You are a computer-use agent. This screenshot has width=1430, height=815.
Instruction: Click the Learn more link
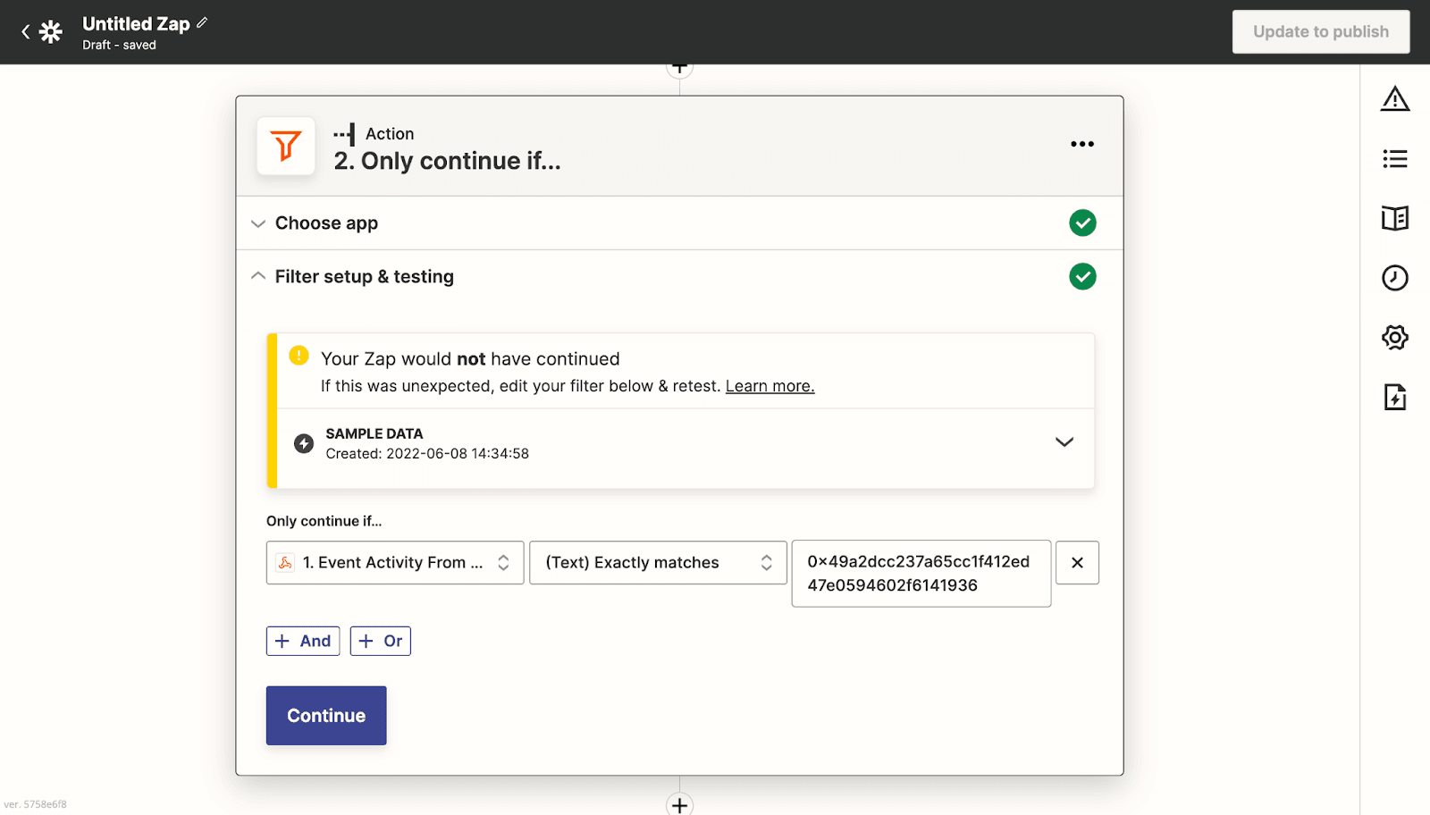770,386
